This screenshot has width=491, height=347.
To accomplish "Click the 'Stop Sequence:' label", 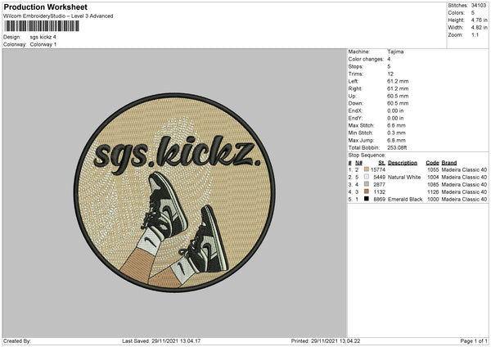I will tap(367, 155).
